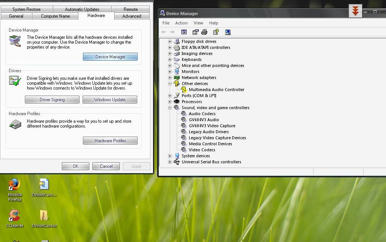The height and width of the screenshot is (242, 386).
Task: Select the Multimedia Audio Controller warning icon
Action: tap(184, 90)
